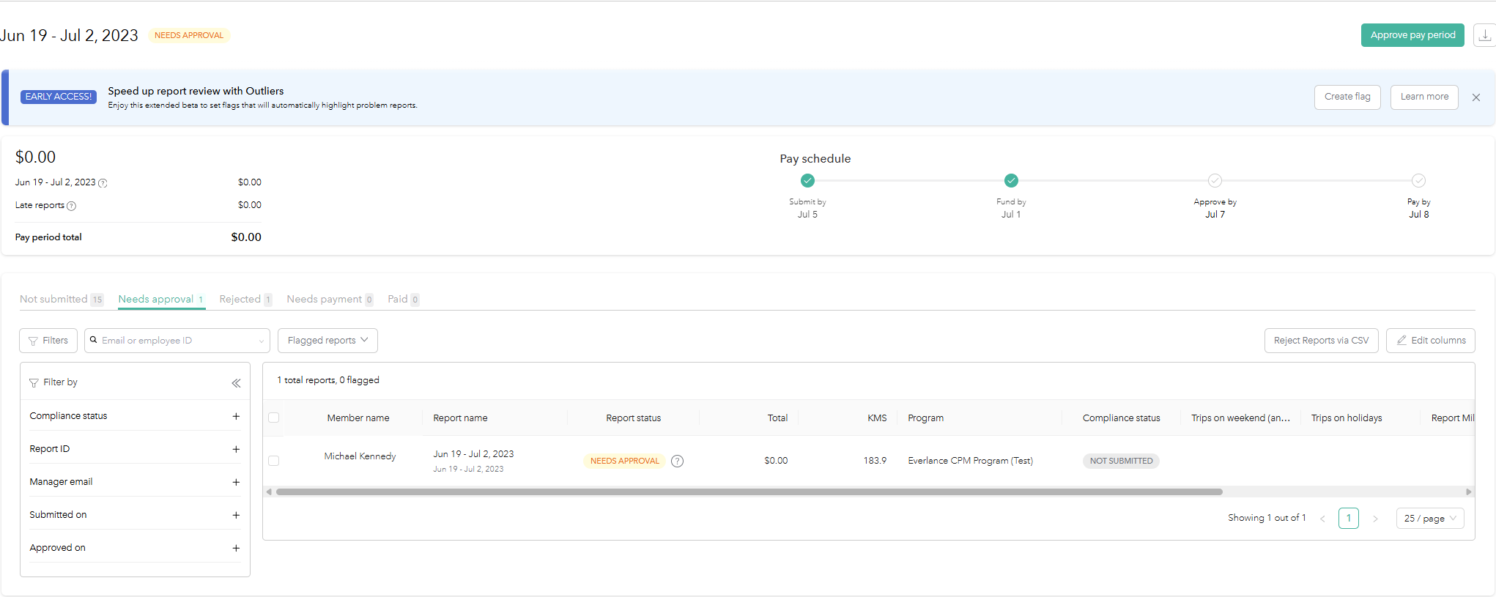The width and height of the screenshot is (1496, 597).
Task: Click the question mark icon beside Needs Approval status
Action: (x=678, y=461)
